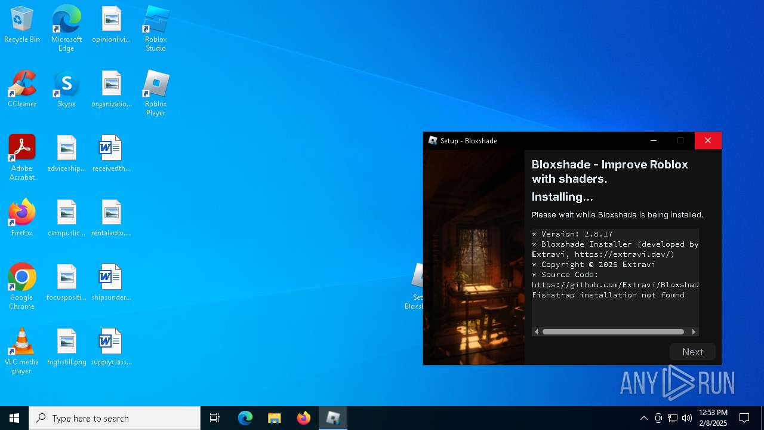Launch the Roblox Player shortcut
Viewport: 764px width, 430px height.
coord(156,93)
